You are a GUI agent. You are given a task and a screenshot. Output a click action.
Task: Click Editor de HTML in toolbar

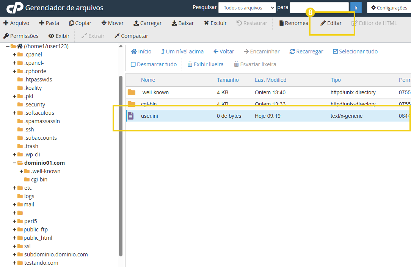374,23
